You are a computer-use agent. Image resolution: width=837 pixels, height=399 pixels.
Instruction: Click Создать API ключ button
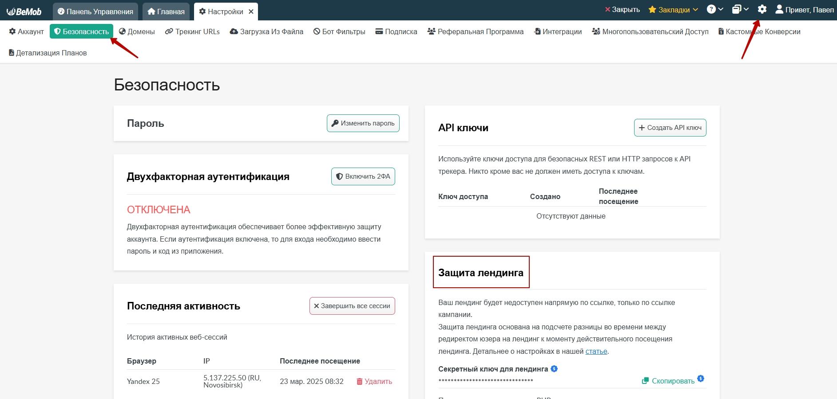670,128
